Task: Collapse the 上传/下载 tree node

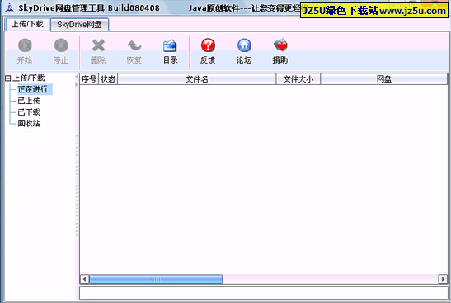Action: click(x=7, y=78)
